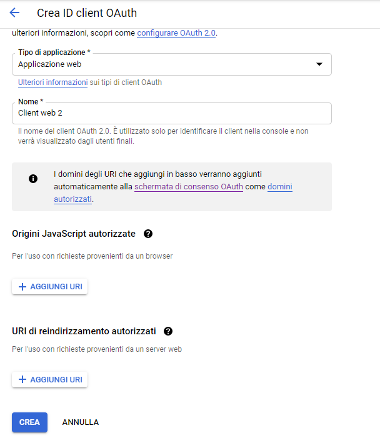Screen dimensions: 380x443
Task: Go back using the blue arrow icon
Action: coord(14,12)
